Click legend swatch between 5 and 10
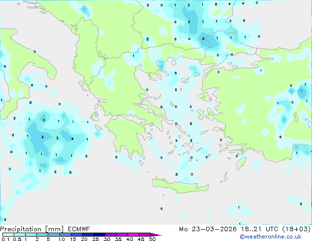Image resolution: width=312 pixels, height=241 pixels. 54,235
